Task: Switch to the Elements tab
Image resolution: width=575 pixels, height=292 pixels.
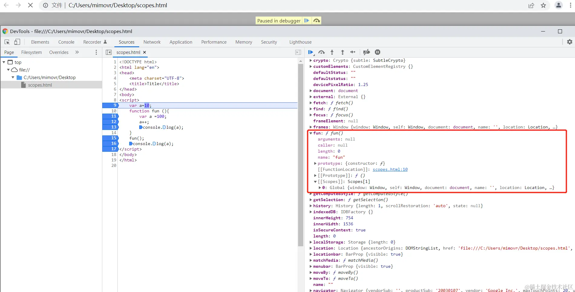Action: (40, 42)
